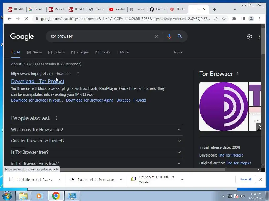Image resolution: width=269 pixels, height=201 pixels.
Task: Switch to the Videos results tab
Action: (56, 52)
